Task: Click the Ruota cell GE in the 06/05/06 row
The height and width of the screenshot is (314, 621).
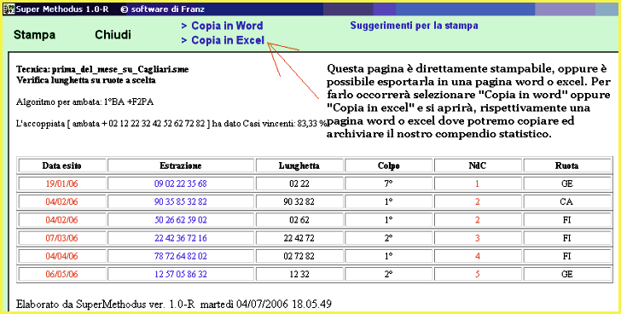Action: coord(567,275)
